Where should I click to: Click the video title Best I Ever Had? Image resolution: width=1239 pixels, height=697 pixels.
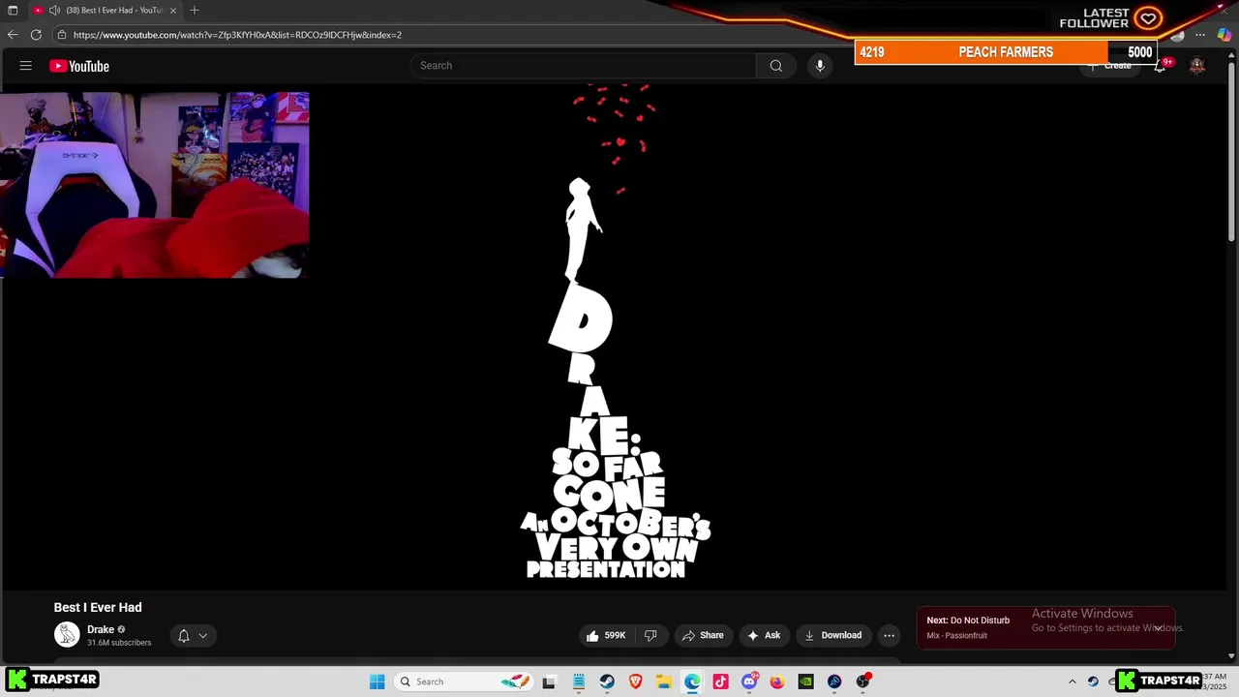[x=98, y=607]
